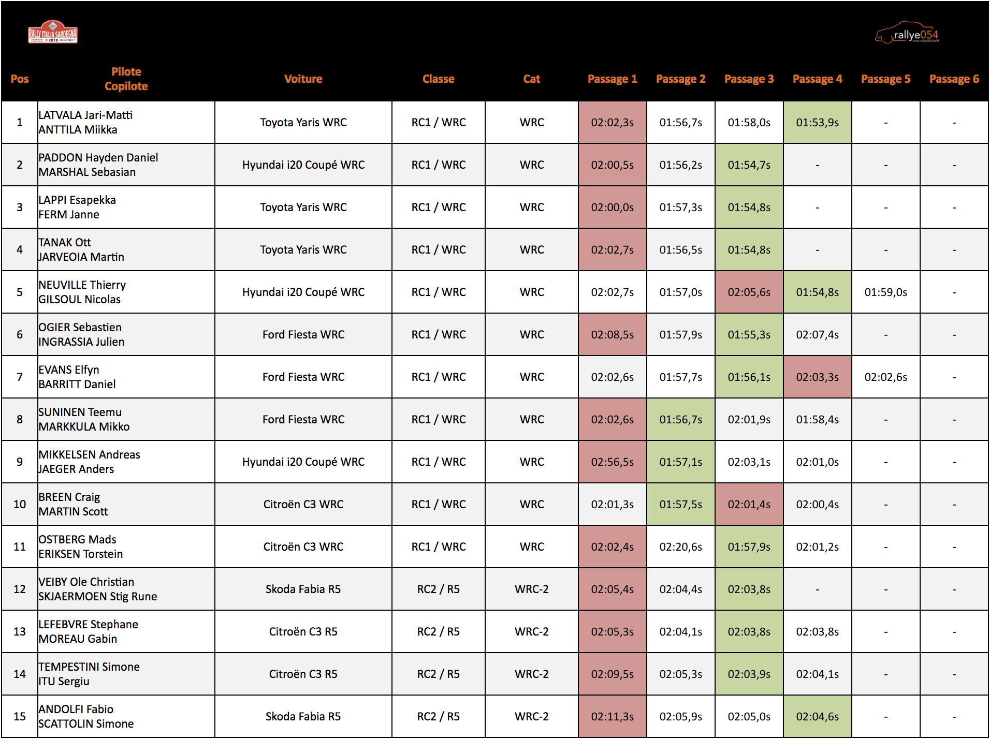
Task: Click the Passage 1 column header
Action: click(612, 79)
